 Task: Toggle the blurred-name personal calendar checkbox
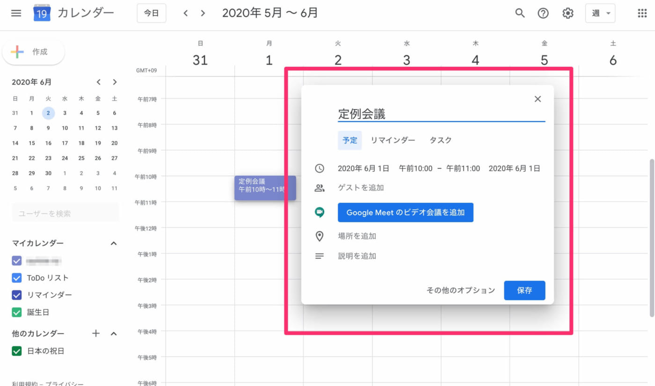pyautogui.click(x=17, y=261)
